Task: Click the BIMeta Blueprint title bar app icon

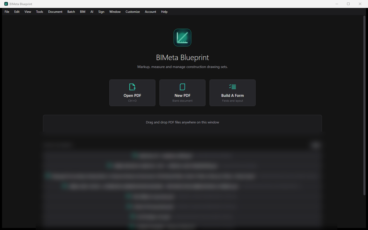Action: [x=6, y=4]
